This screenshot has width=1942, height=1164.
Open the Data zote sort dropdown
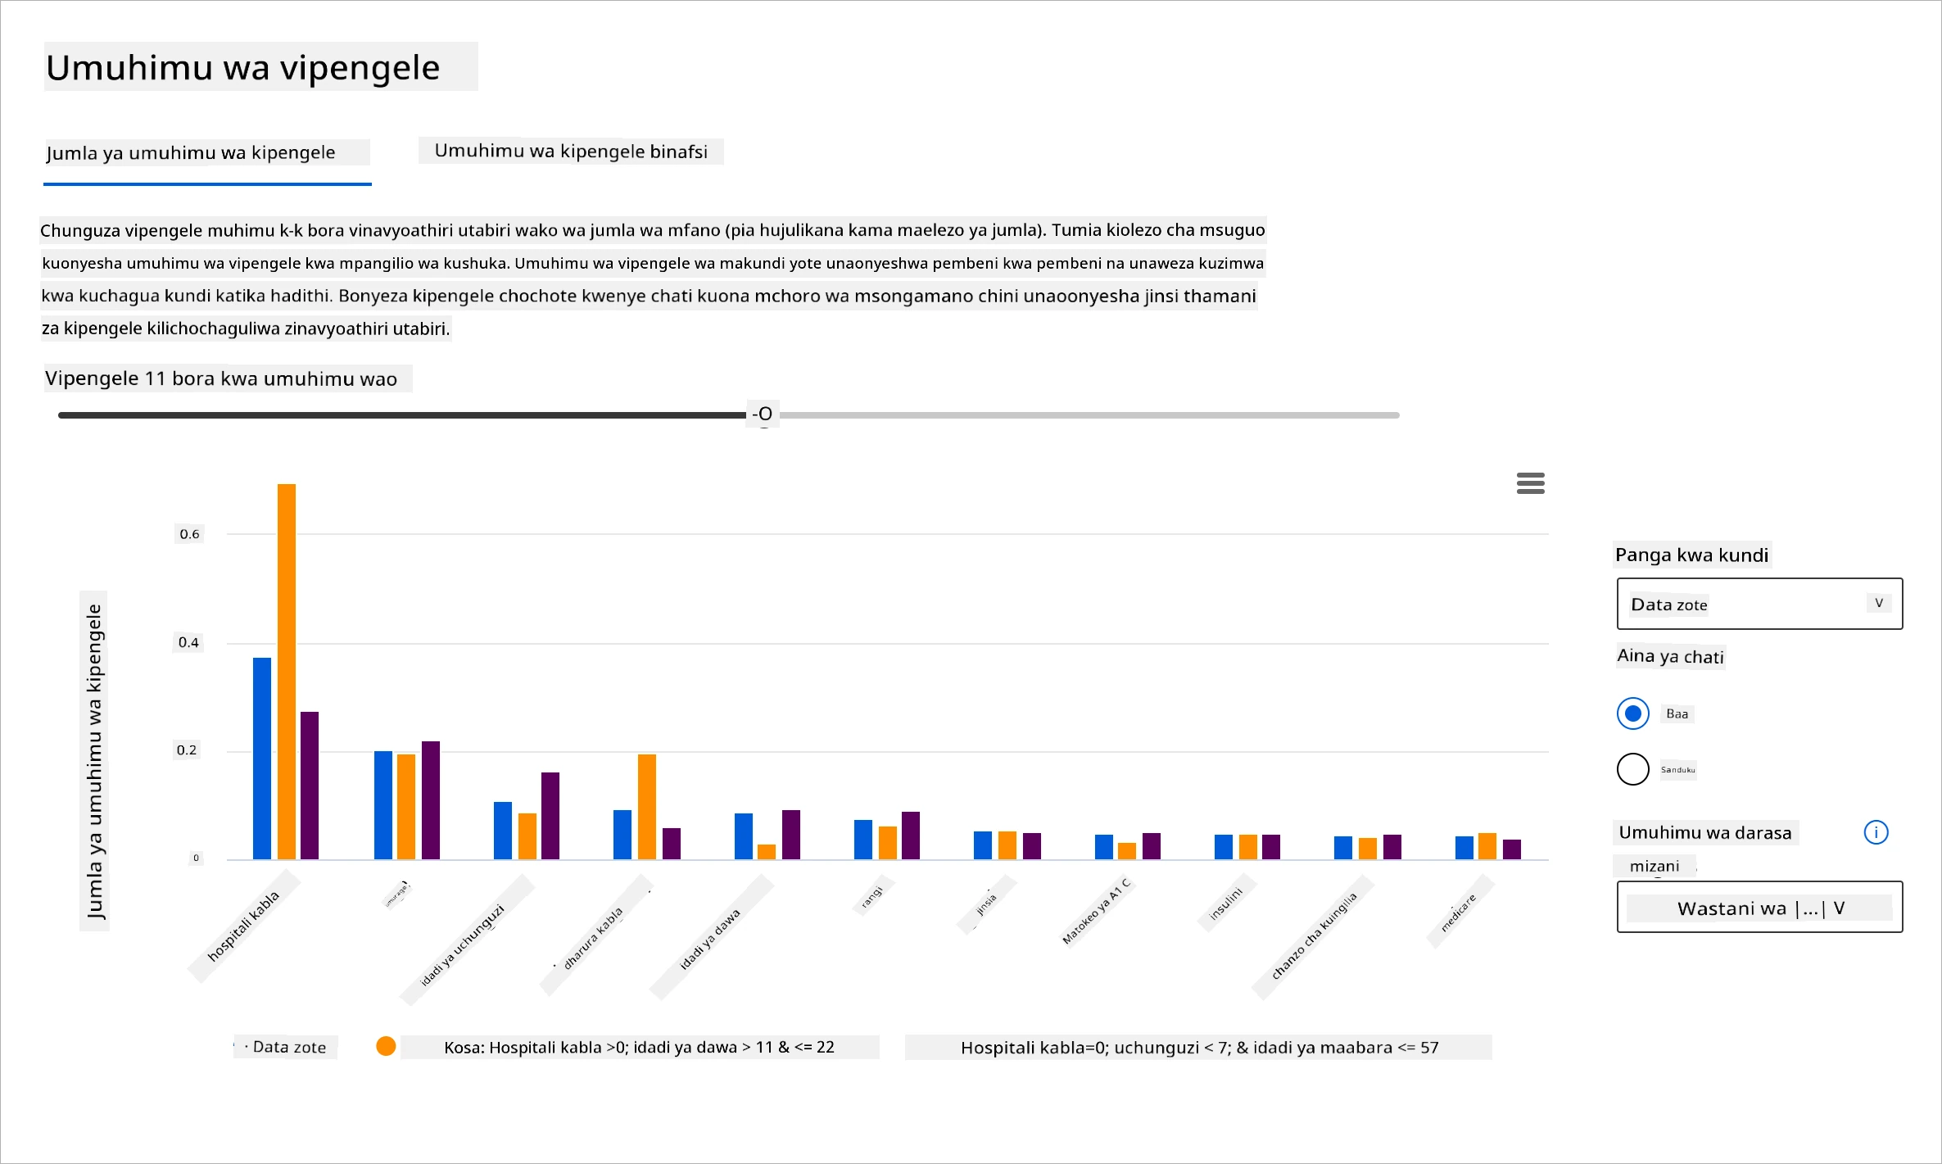pos(1759,604)
